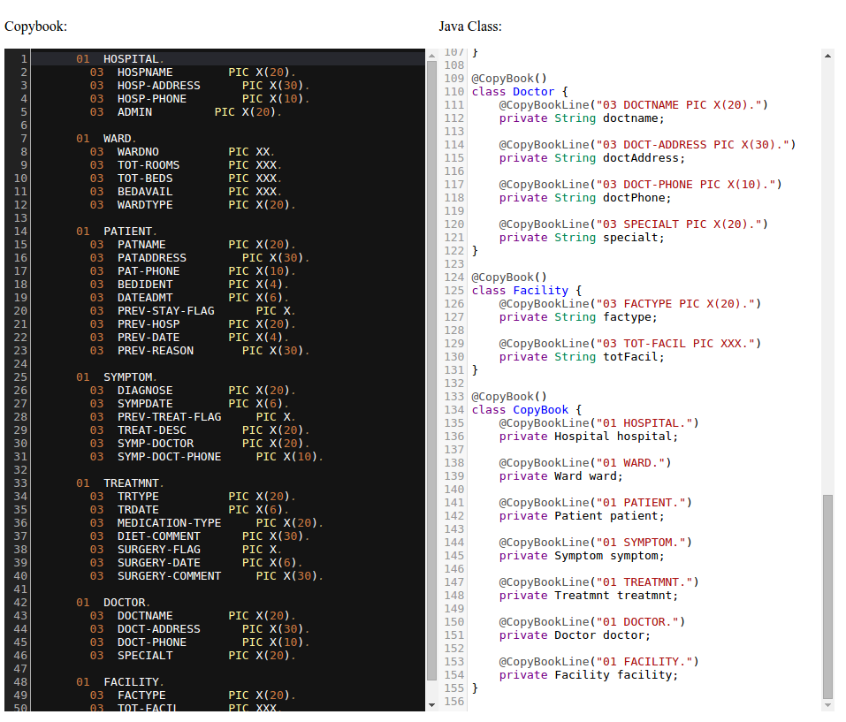Click the WARDNO field line
This screenshot has height=722, width=846.
pyautogui.click(x=182, y=152)
